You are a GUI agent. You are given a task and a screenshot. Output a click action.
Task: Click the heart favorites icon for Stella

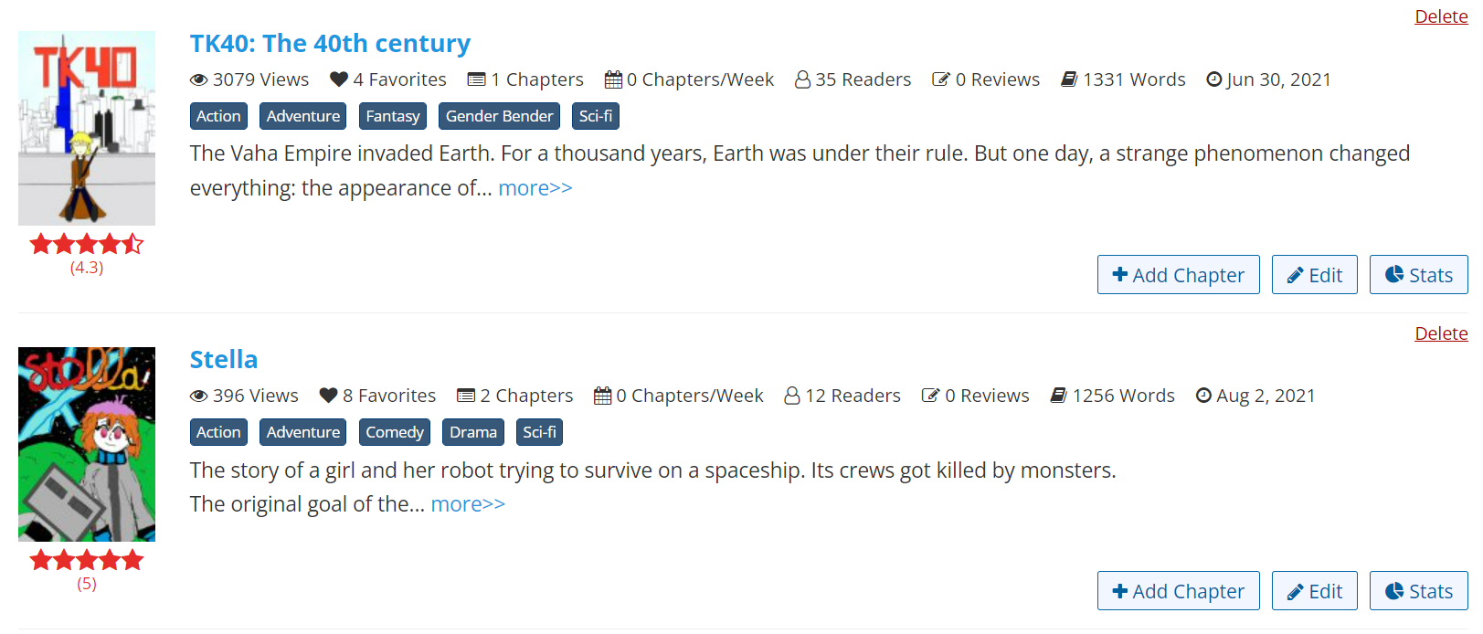(x=328, y=396)
